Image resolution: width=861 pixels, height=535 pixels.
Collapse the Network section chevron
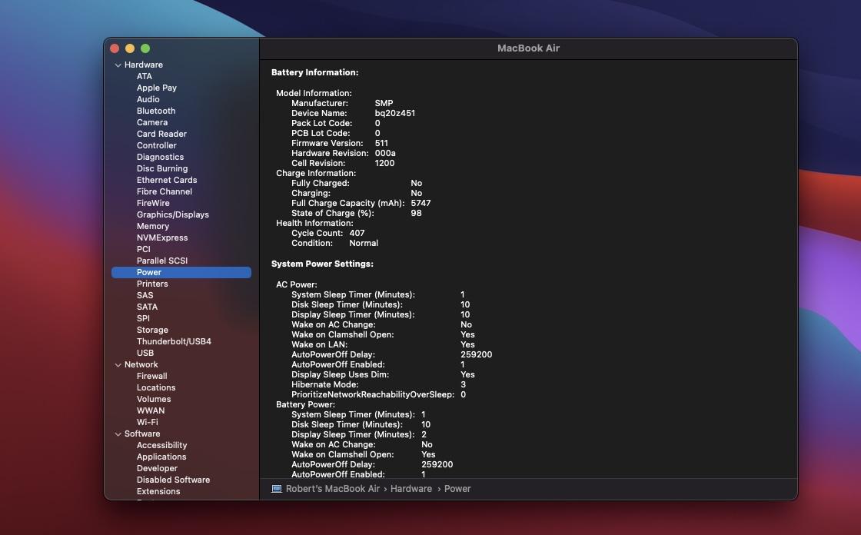click(118, 364)
